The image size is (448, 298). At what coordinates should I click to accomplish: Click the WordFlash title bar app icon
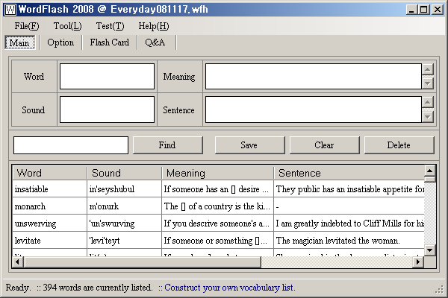(x=11, y=10)
